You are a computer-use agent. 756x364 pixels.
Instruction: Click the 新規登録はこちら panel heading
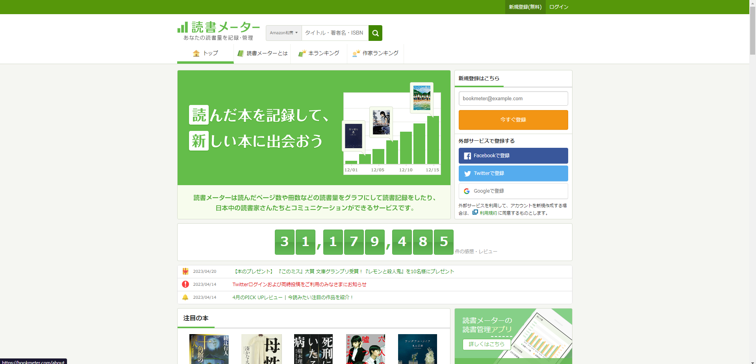point(479,78)
